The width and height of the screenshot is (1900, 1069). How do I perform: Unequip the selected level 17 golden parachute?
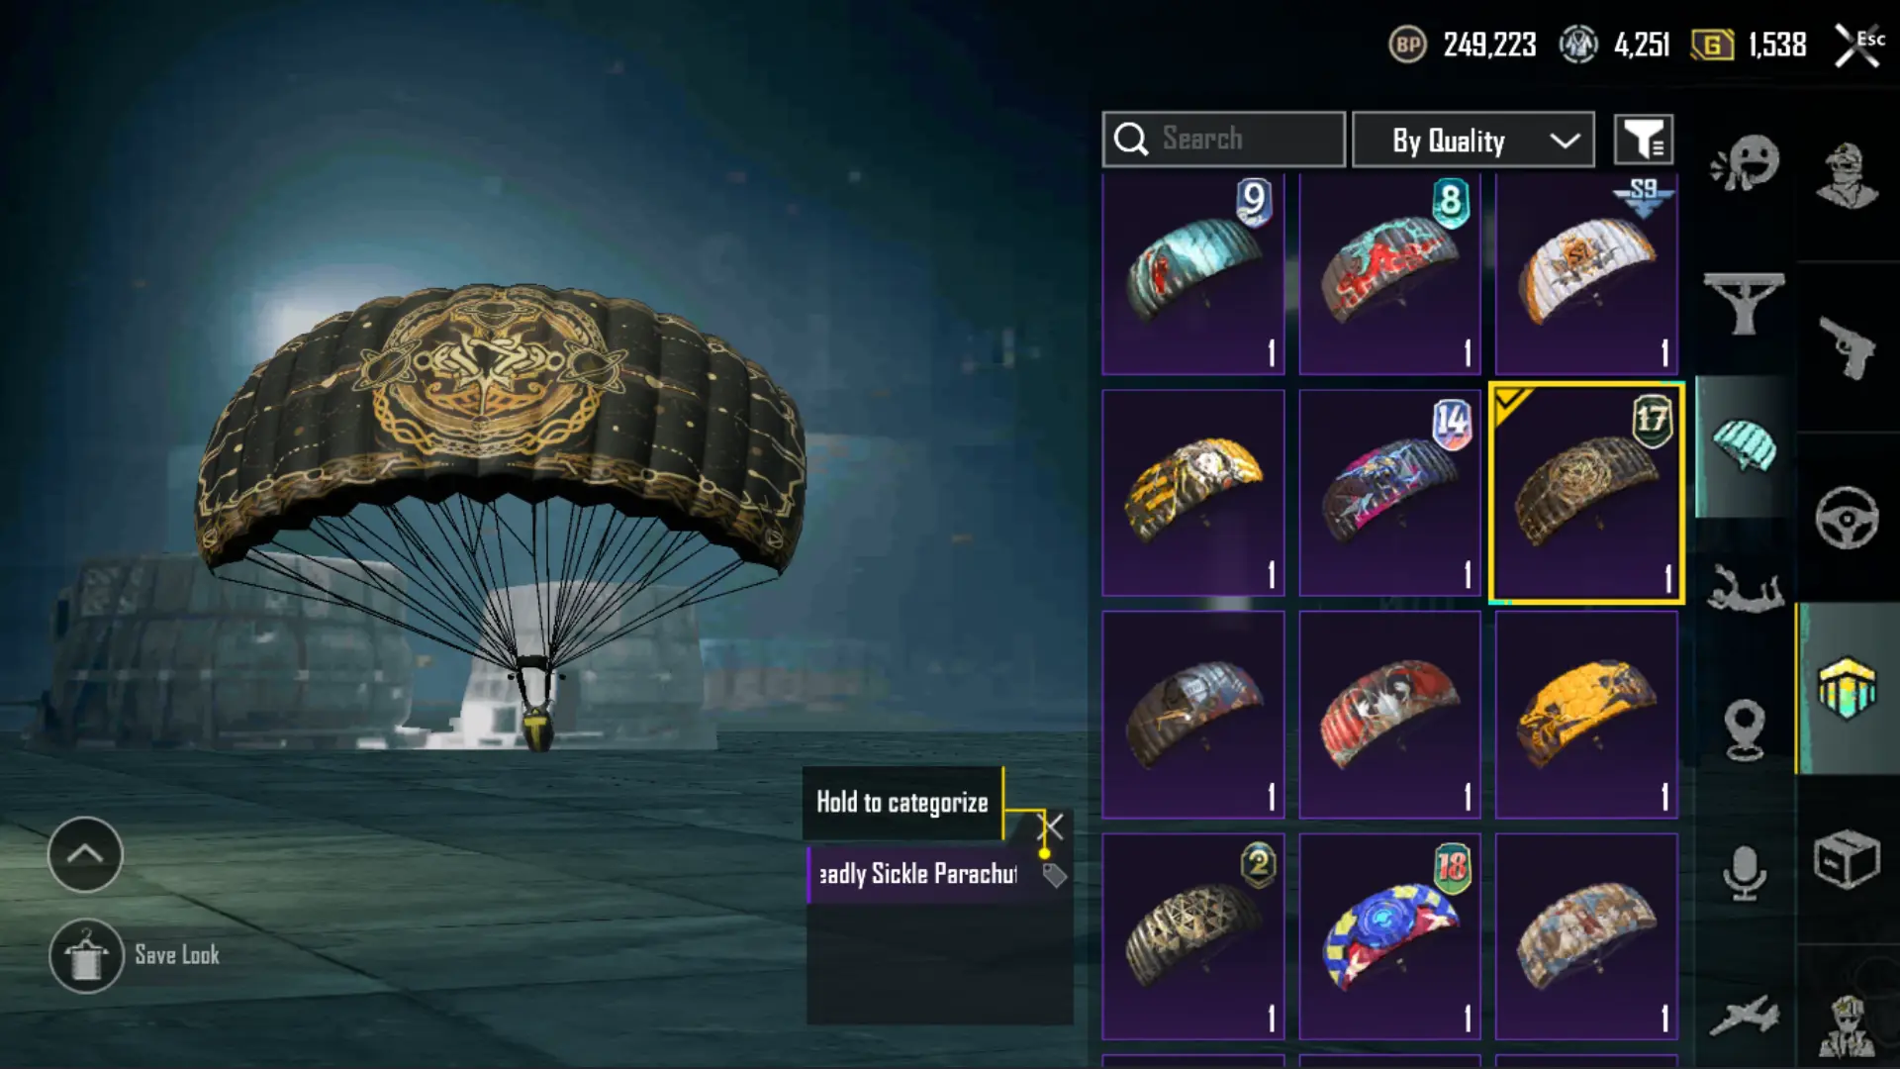pyautogui.click(x=1586, y=492)
